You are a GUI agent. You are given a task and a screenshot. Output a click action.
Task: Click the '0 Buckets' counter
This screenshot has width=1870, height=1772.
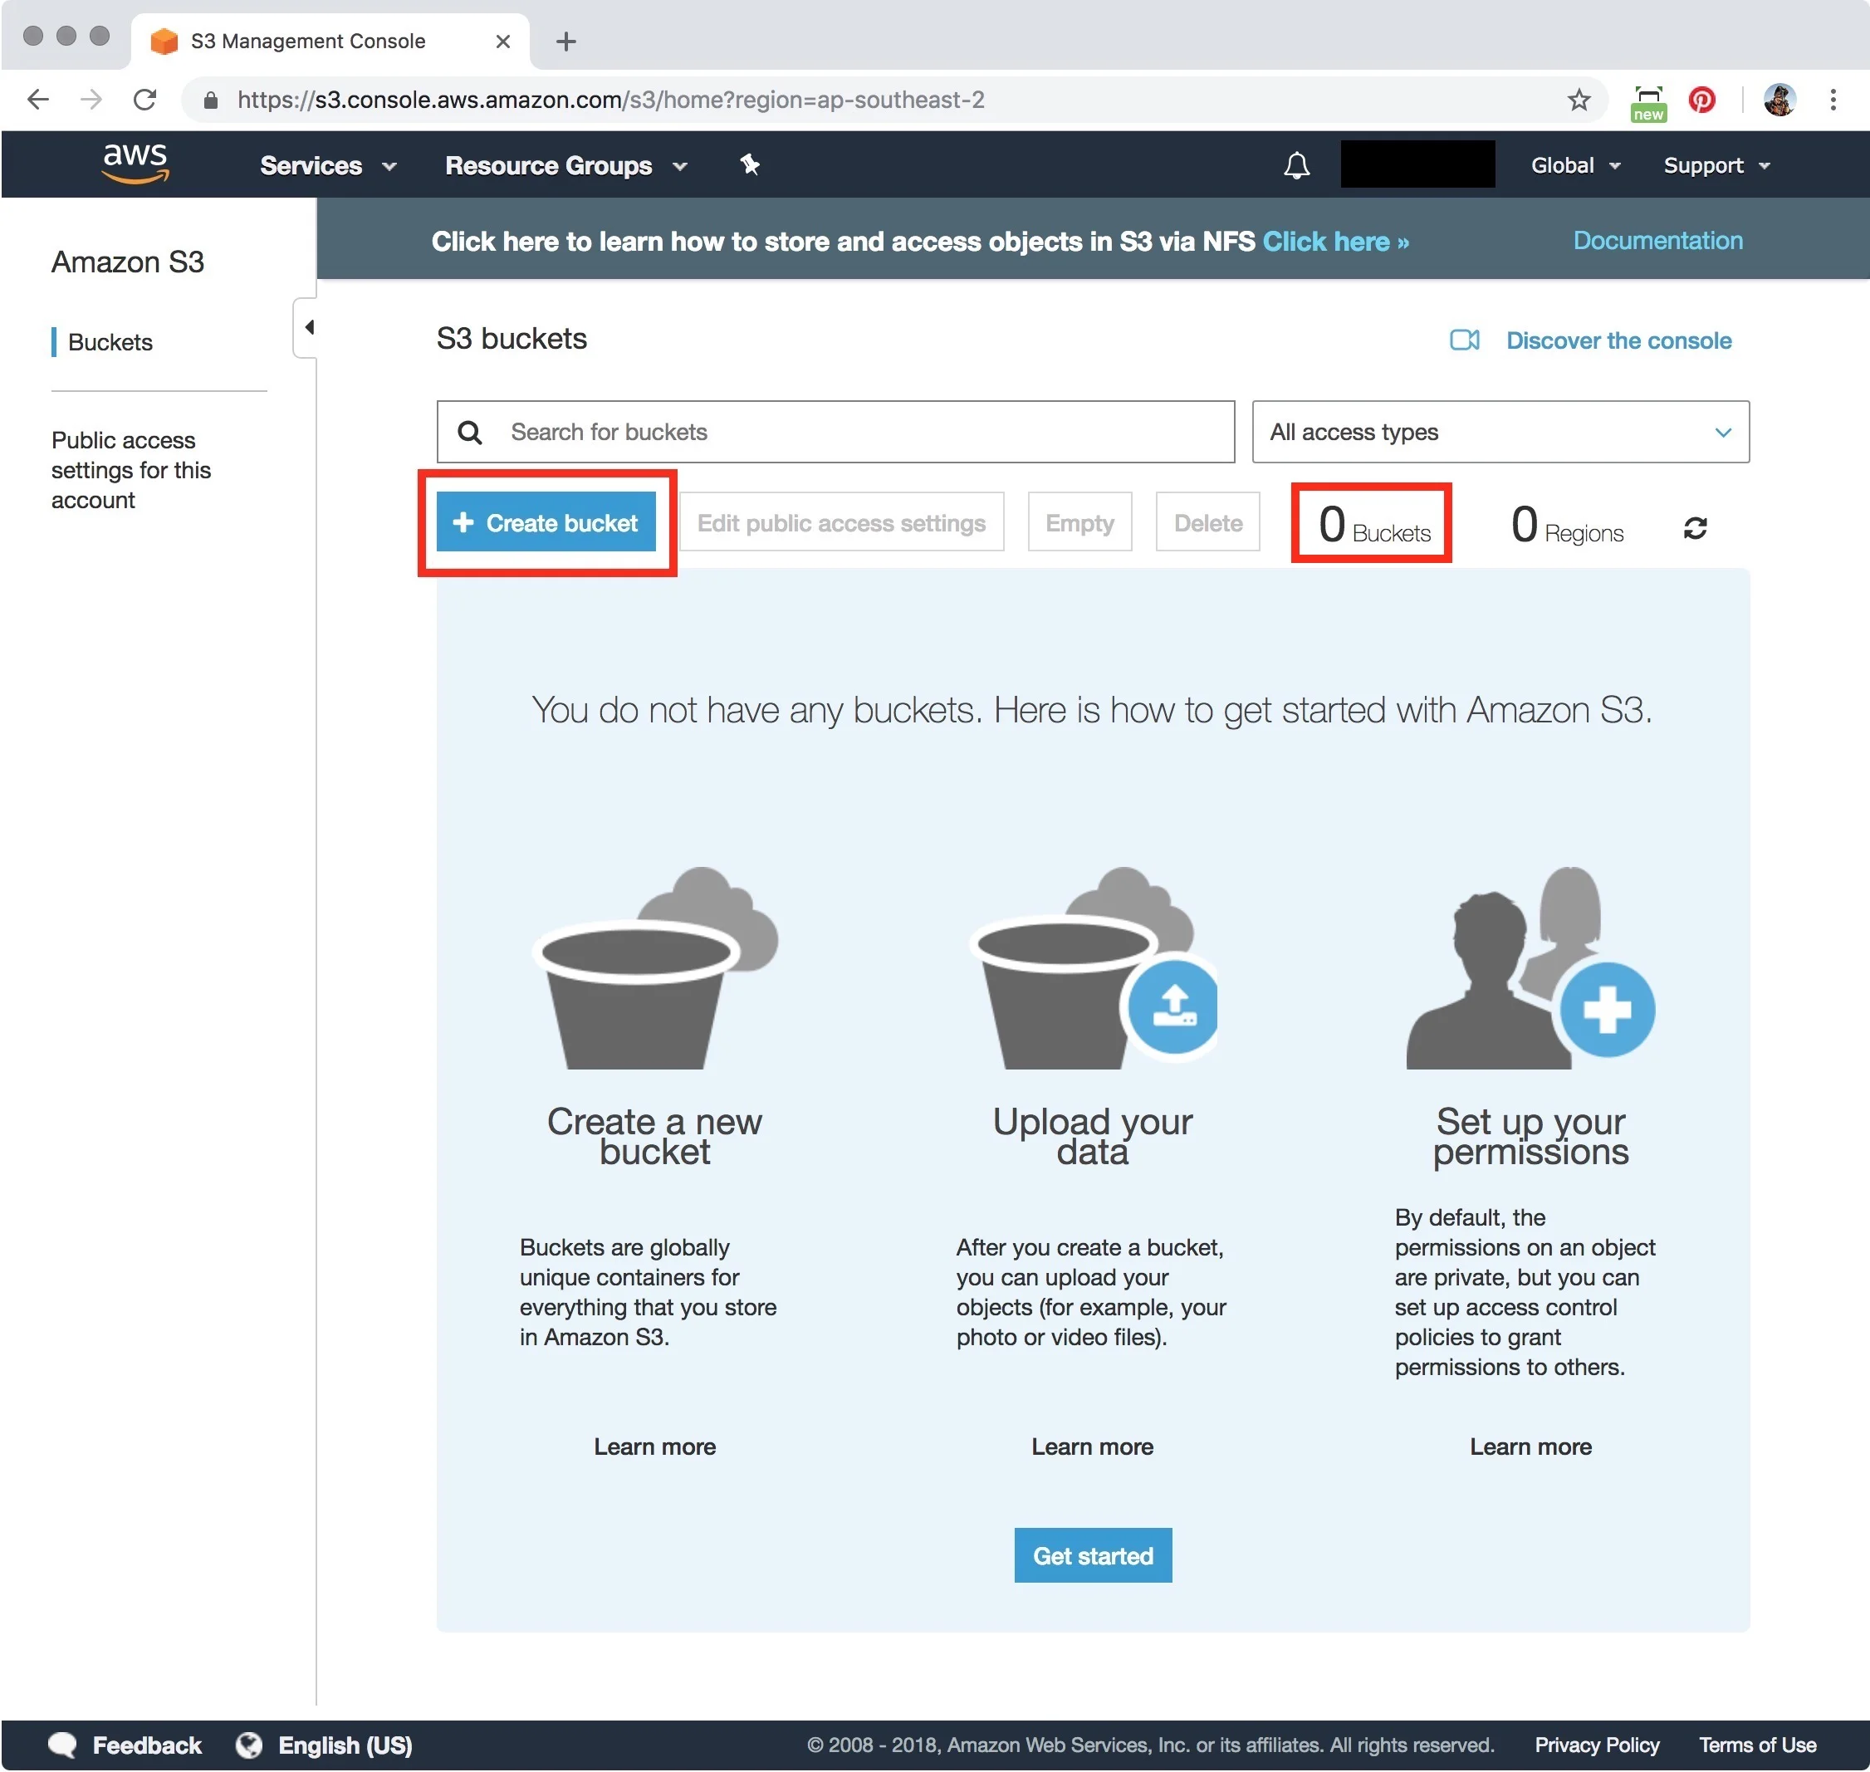(1373, 525)
